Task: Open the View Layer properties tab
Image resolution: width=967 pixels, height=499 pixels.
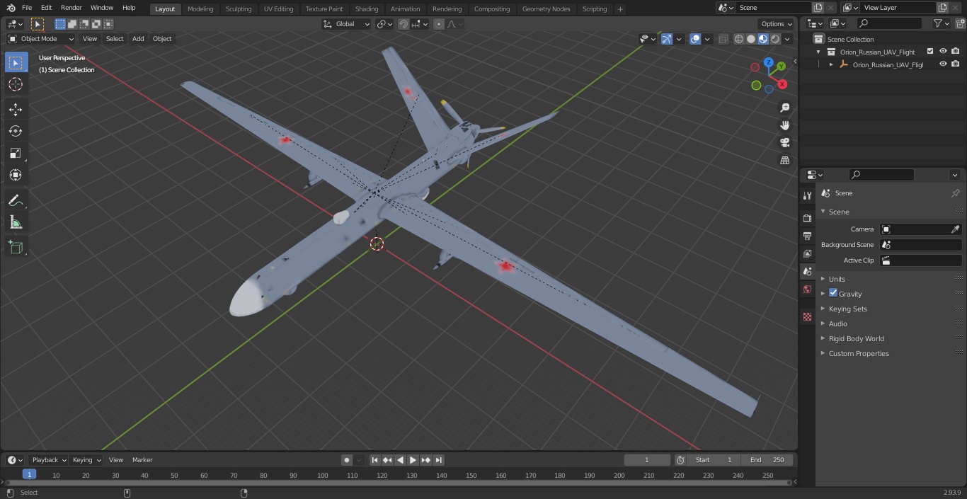Action: 807,253
